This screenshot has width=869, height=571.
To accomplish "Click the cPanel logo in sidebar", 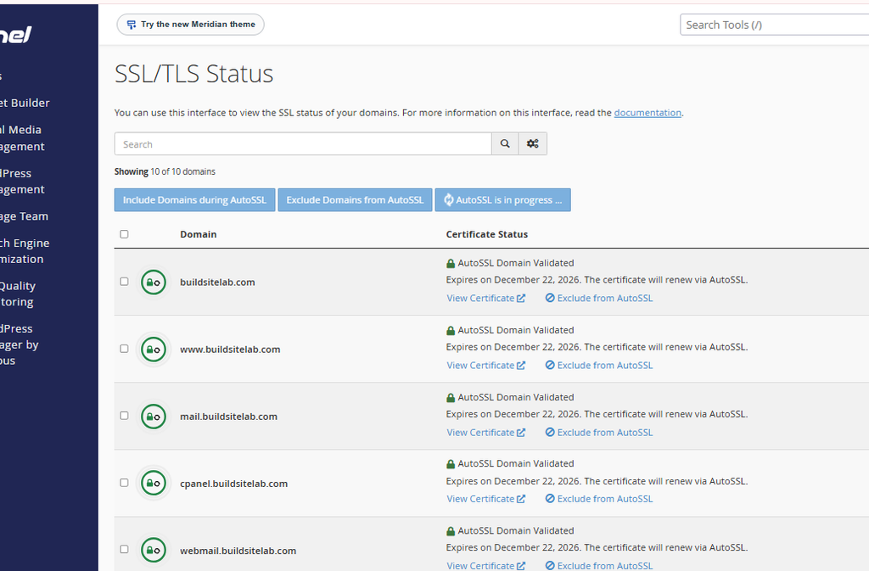I will click(16, 35).
